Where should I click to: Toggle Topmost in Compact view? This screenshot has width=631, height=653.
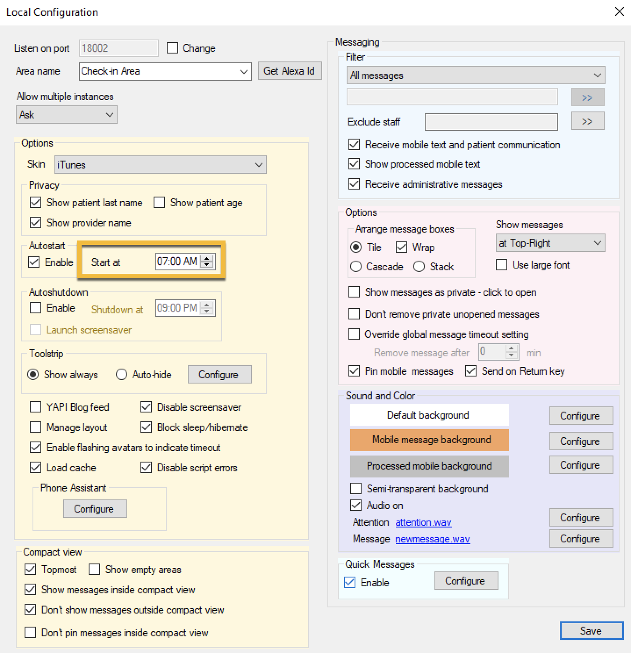click(x=30, y=569)
